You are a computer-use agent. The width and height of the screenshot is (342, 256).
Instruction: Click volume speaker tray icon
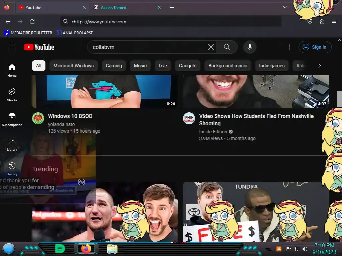305,249
